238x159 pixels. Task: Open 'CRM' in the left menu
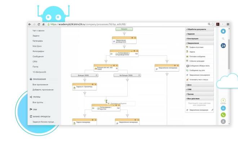(x=35, y=62)
